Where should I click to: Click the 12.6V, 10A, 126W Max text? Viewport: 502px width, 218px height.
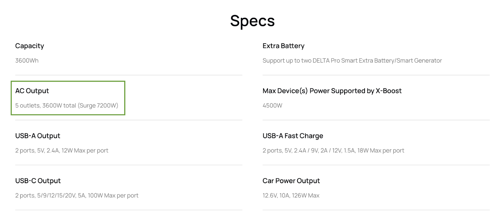(291, 195)
